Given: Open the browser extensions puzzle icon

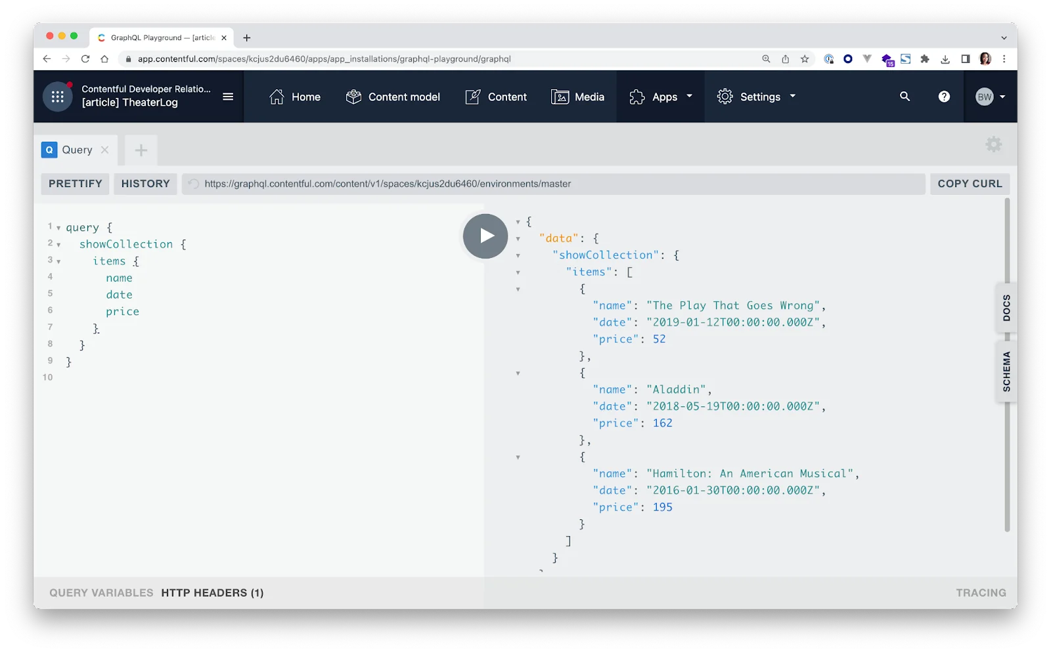Looking at the screenshot, I should click(925, 59).
